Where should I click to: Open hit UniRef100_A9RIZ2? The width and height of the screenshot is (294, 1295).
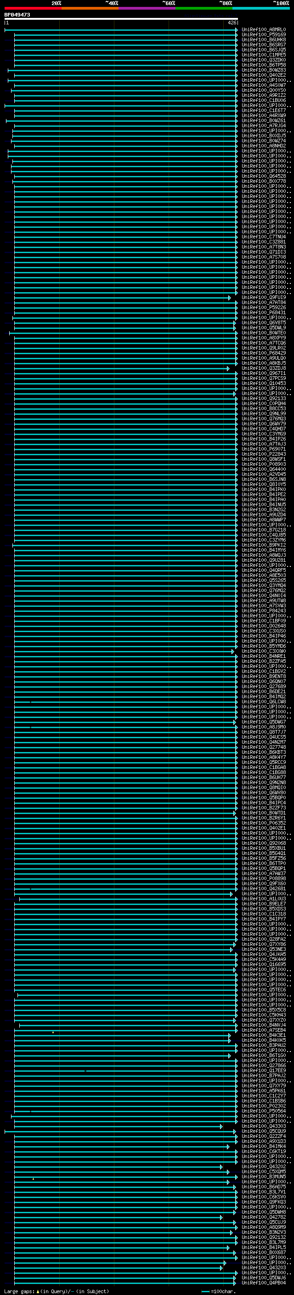[263, 95]
